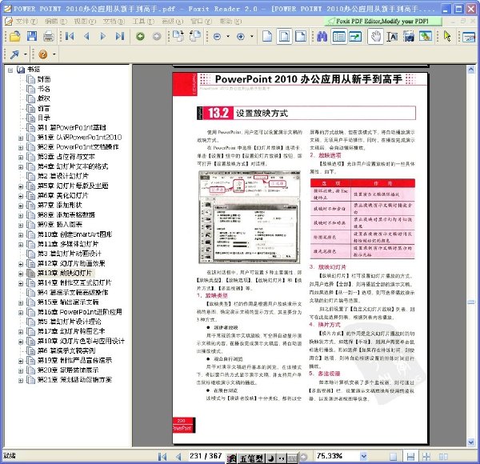Go back to previous view (green arrow)
The width and height of the screenshot is (480, 464).
(140, 37)
